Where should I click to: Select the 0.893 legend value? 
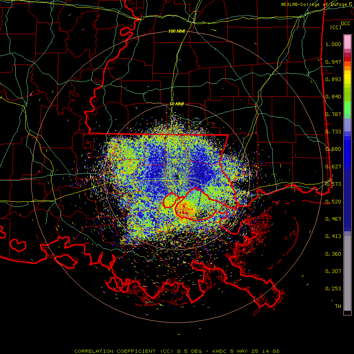pyautogui.click(x=333, y=79)
